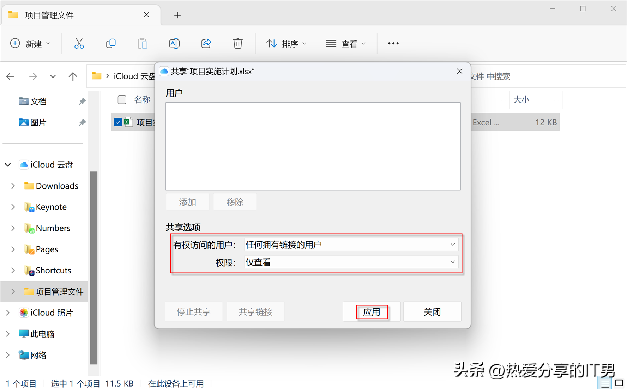Unpin 文档 using its pin icon
This screenshot has width=627, height=389.
click(82, 101)
